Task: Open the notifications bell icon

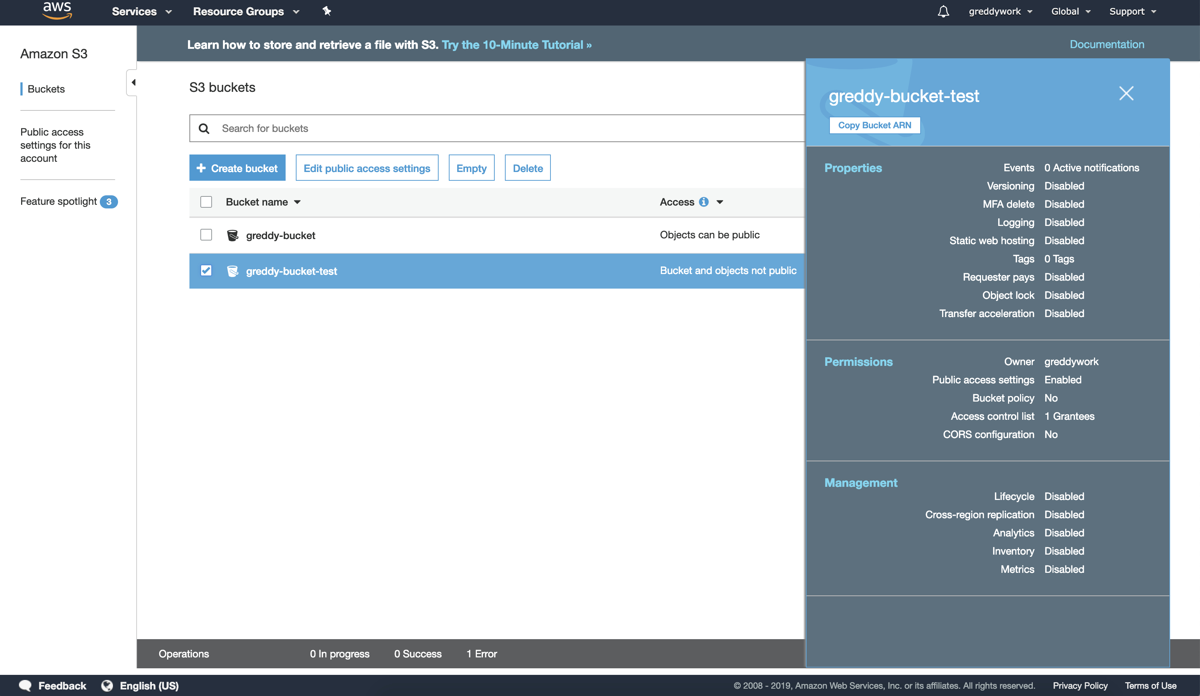Action: (x=943, y=11)
